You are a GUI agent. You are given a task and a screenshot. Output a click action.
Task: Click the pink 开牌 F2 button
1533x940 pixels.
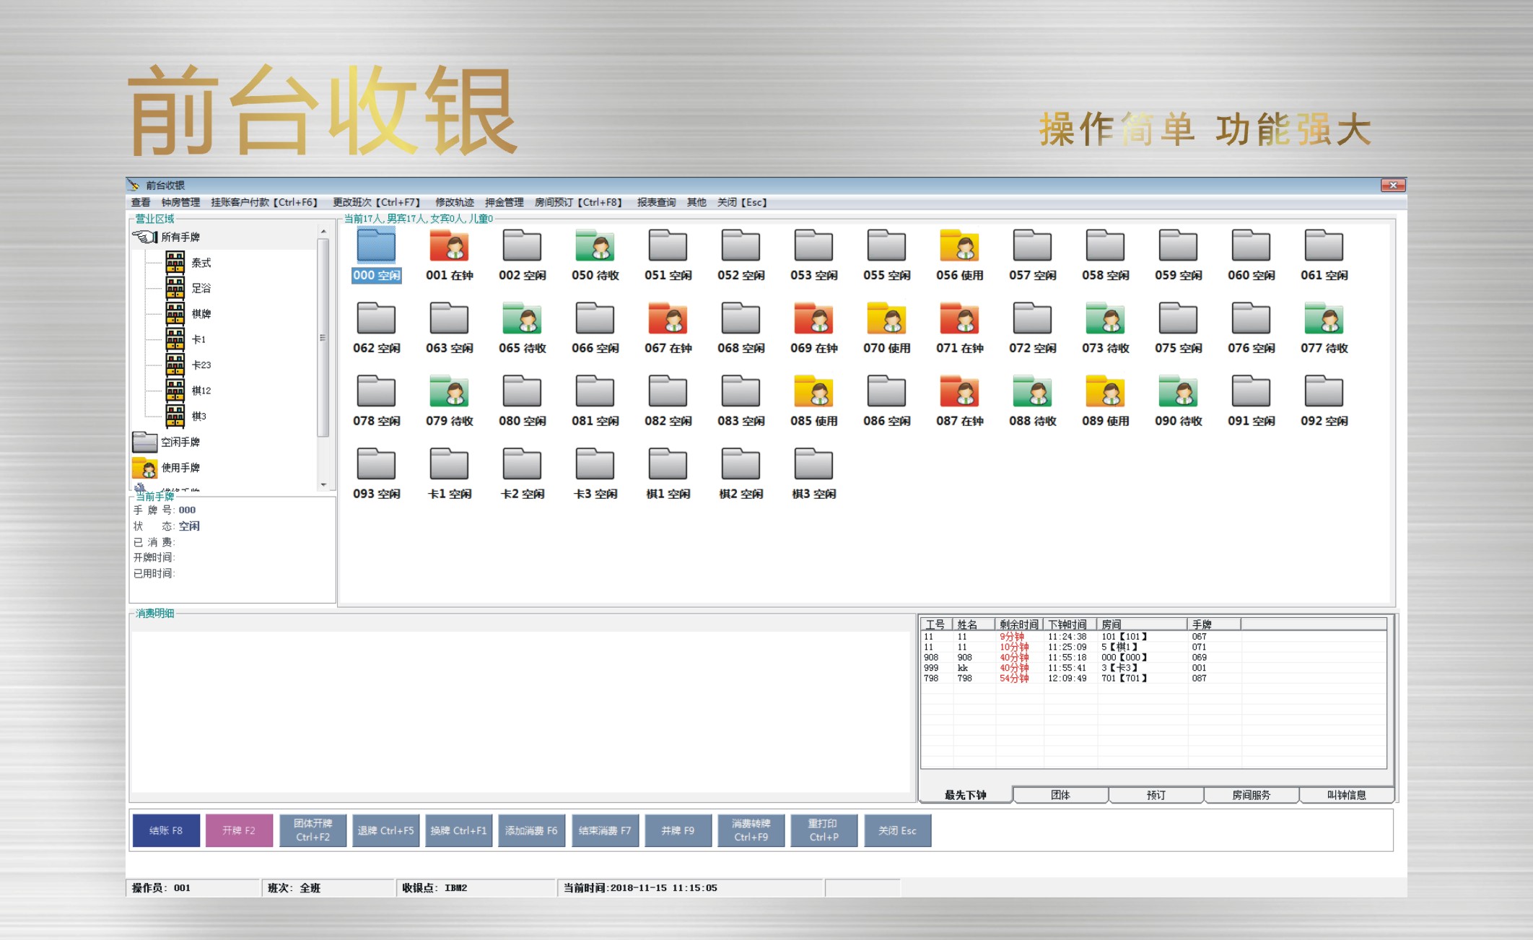click(239, 830)
